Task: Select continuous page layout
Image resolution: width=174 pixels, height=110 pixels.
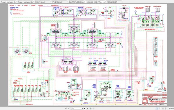Action: tap(160, 109)
